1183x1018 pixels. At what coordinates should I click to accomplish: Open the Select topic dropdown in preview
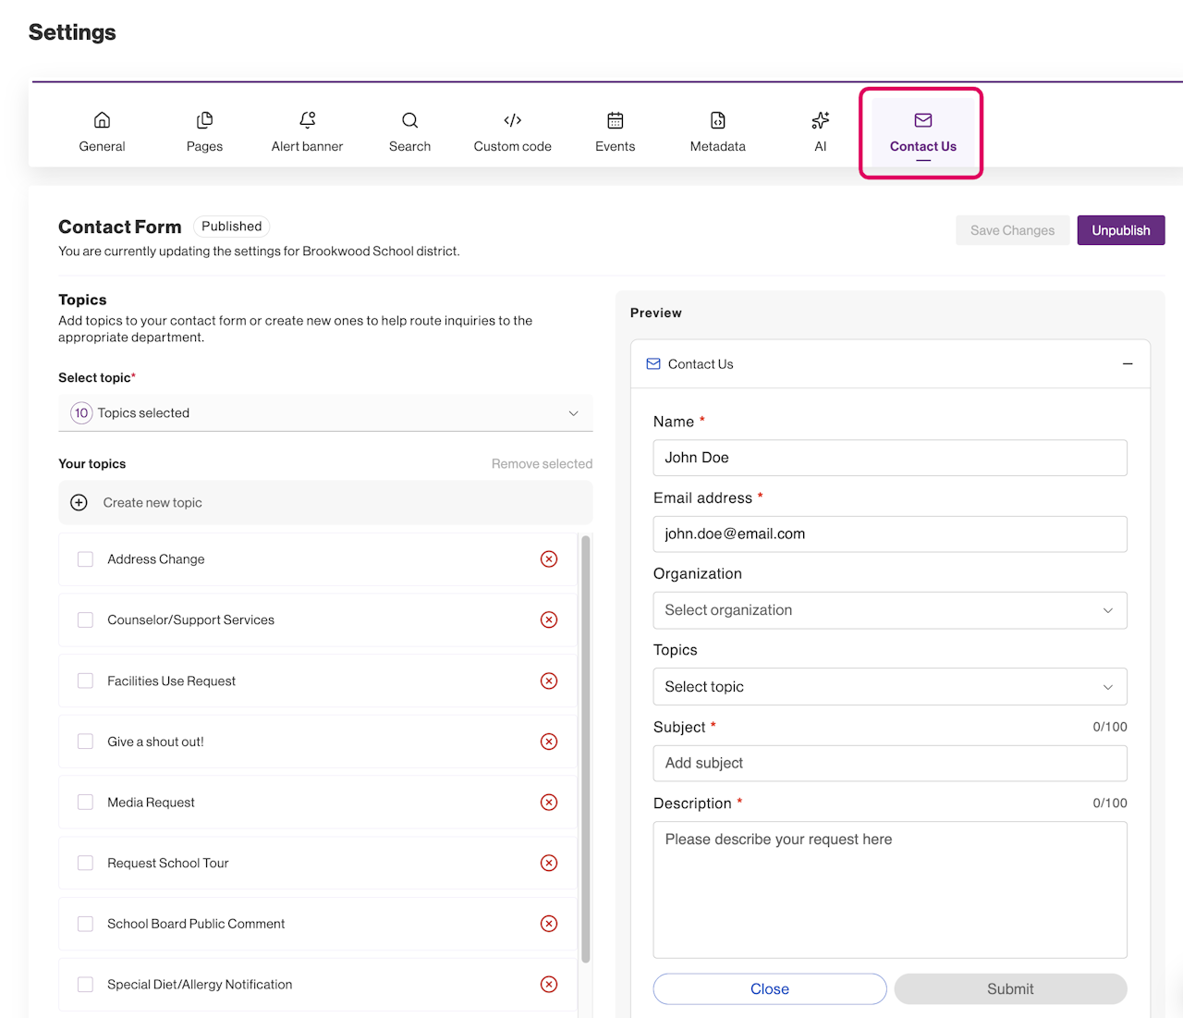889,687
